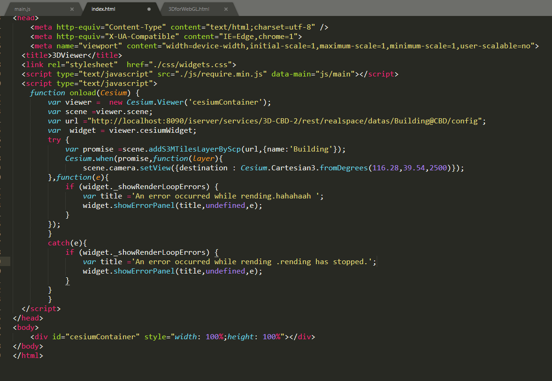Click the div id "cesiumContainer" attribute value
The height and width of the screenshot is (381, 552).
click(102, 337)
